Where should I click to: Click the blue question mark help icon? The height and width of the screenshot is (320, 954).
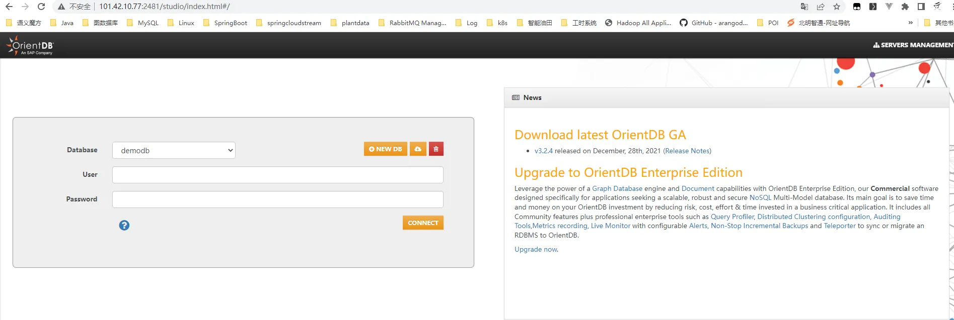click(124, 226)
